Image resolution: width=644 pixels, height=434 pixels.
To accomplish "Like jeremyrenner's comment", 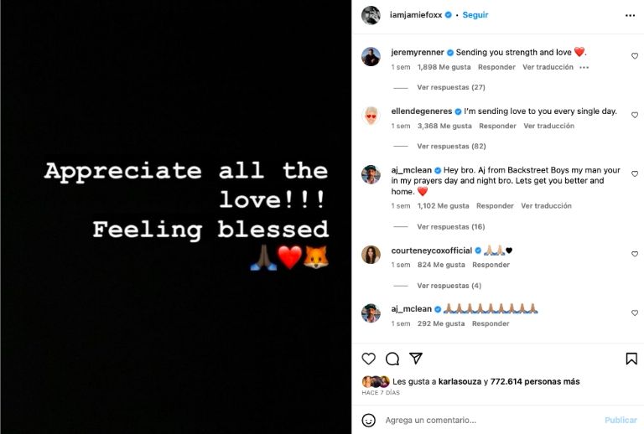I will pyautogui.click(x=634, y=56).
